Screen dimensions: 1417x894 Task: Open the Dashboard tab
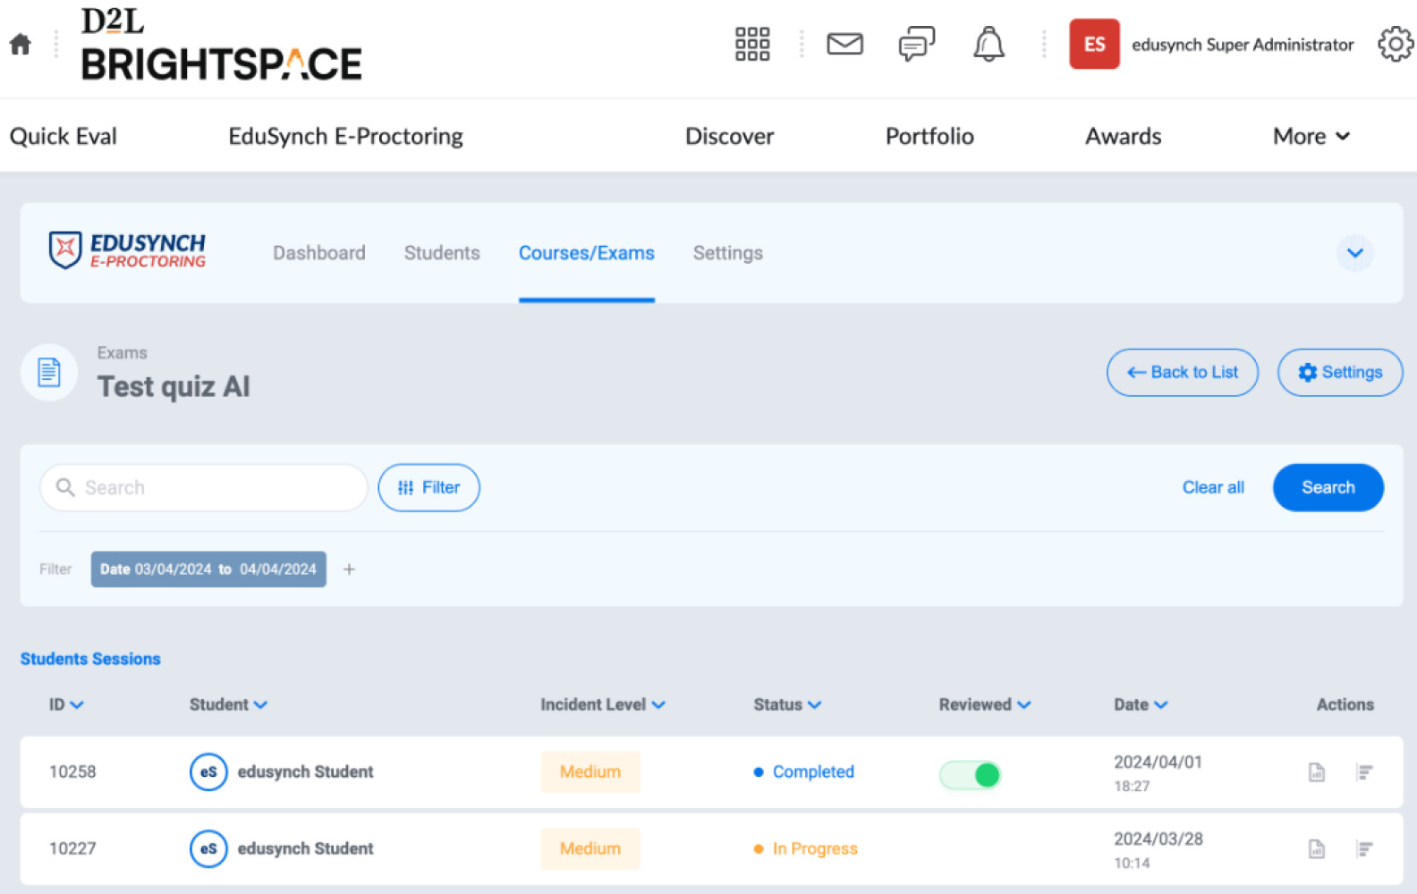[x=318, y=253]
